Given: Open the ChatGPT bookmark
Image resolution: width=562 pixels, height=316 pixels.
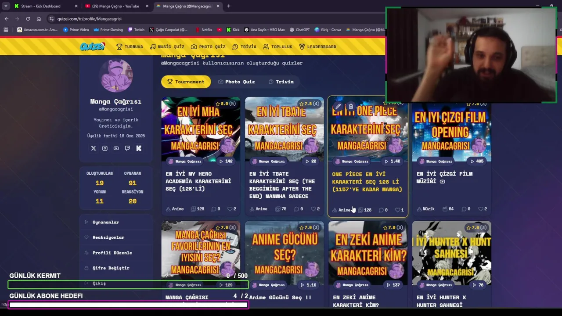Looking at the screenshot, I should (299, 30).
